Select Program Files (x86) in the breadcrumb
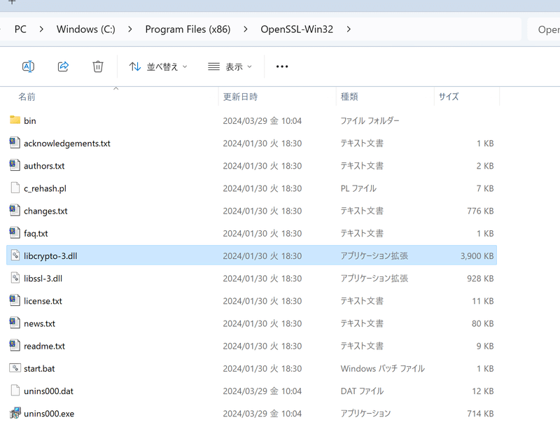Image resolution: width=560 pixels, height=441 pixels. tap(188, 29)
